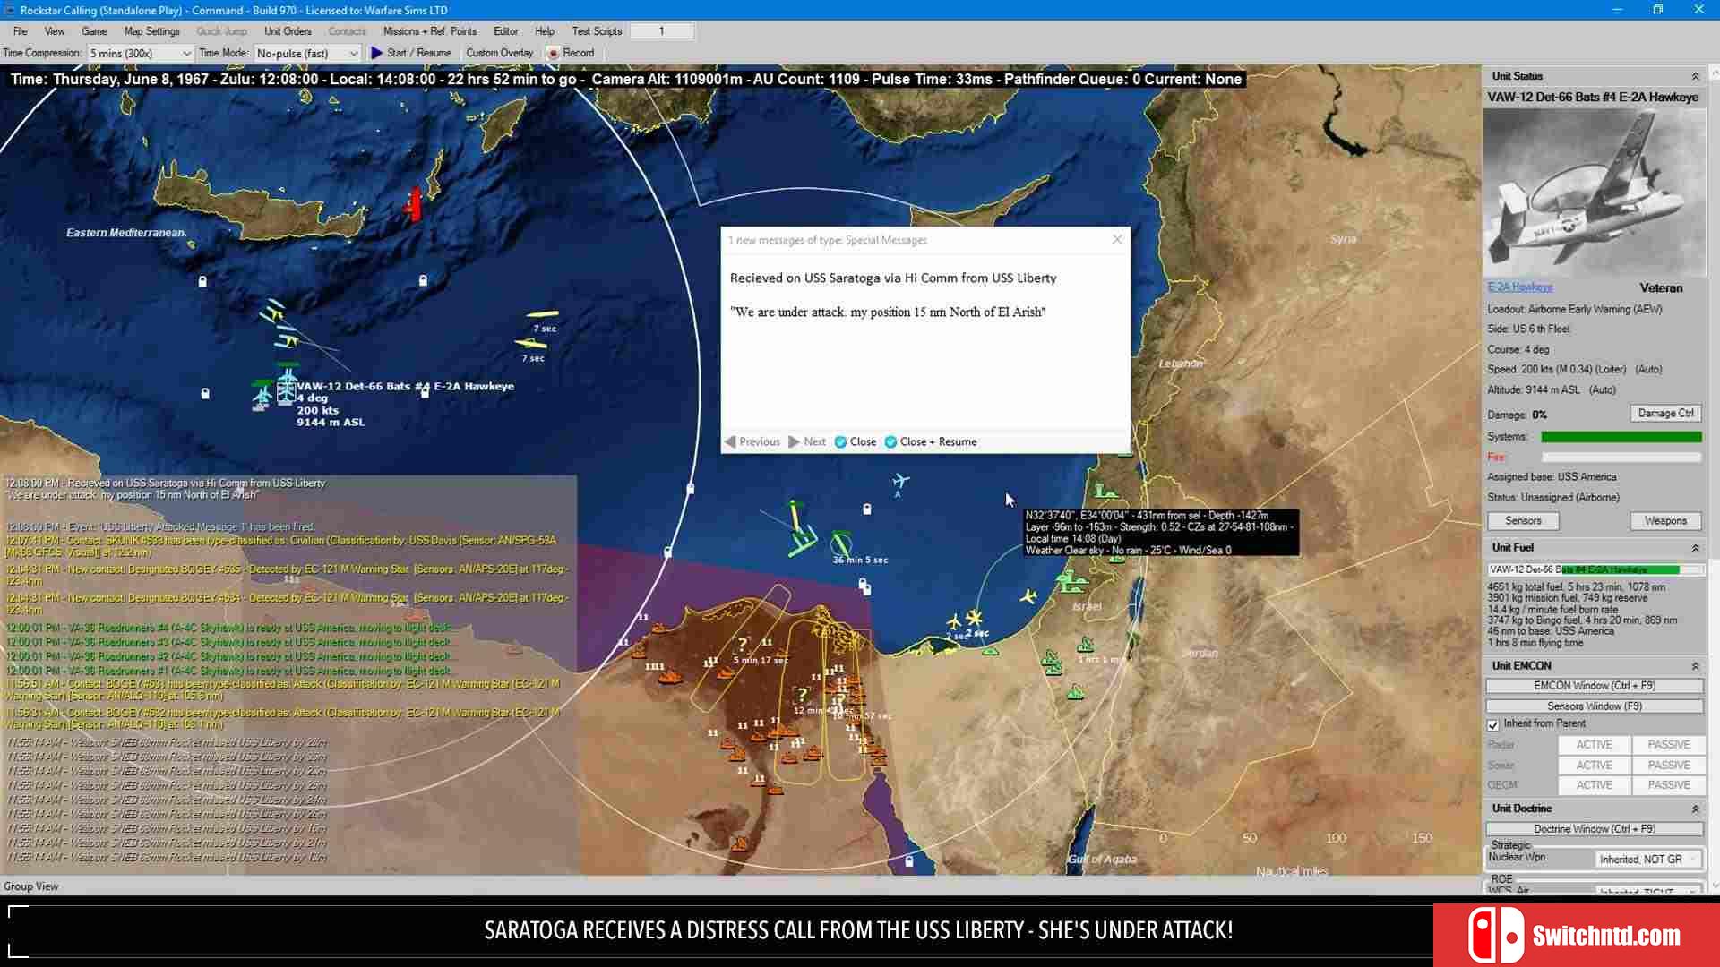This screenshot has height=967, width=1720.
Task: Open the Sensors Window (F9) button
Action: pyautogui.click(x=1595, y=706)
